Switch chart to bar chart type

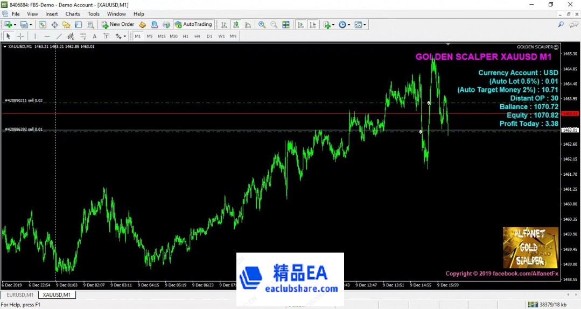[x=224, y=25]
